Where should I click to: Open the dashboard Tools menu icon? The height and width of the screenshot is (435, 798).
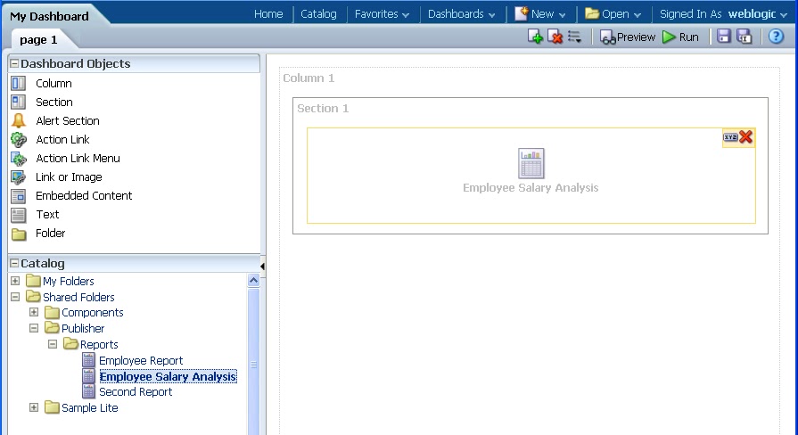pos(574,37)
